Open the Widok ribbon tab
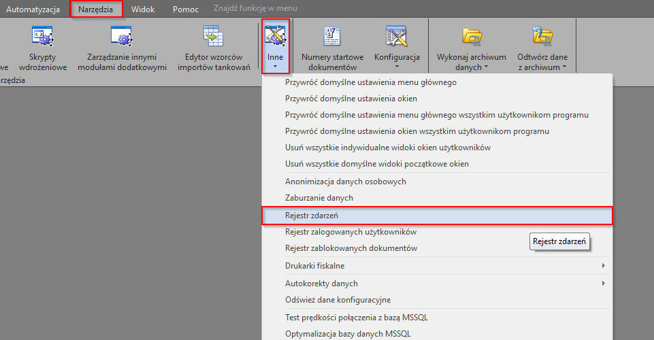This screenshot has width=654, height=340. 143,10
